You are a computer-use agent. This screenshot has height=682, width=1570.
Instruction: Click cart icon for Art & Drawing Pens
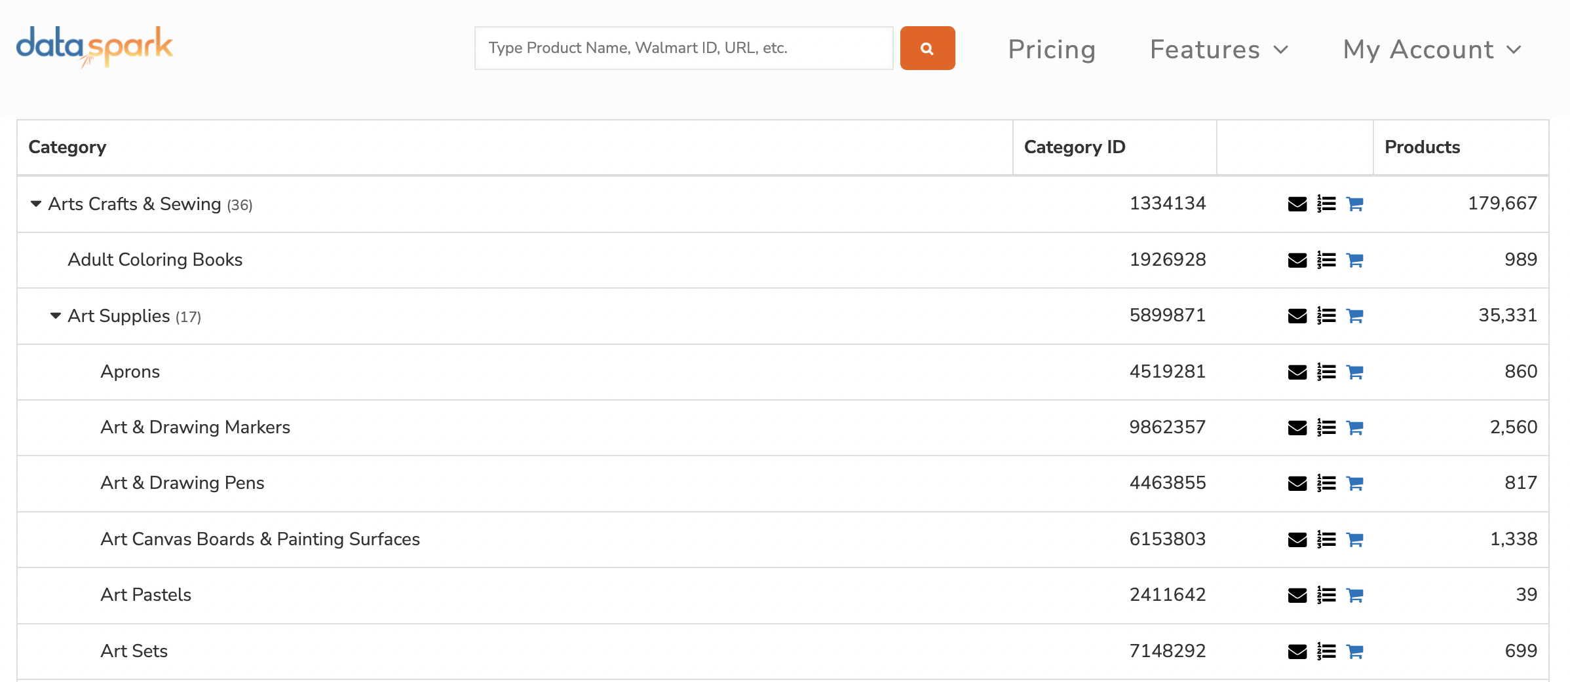click(1354, 484)
